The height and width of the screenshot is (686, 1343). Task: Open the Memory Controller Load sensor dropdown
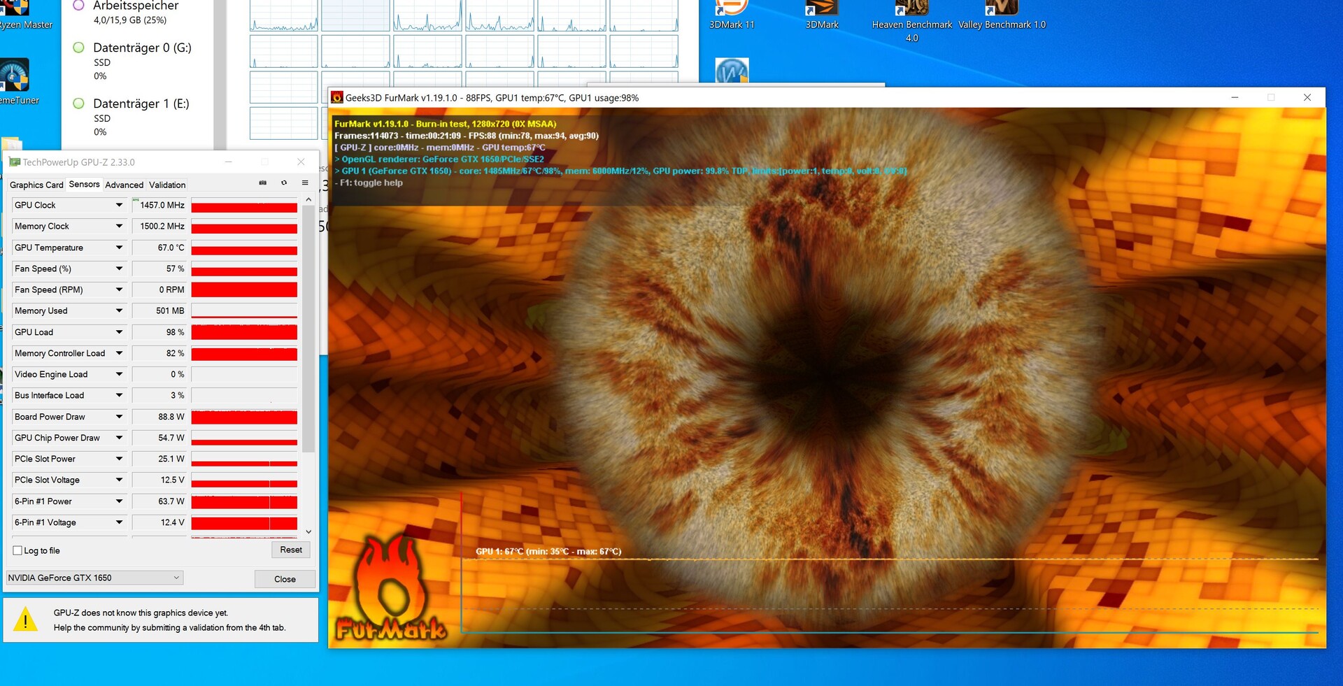point(119,353)
